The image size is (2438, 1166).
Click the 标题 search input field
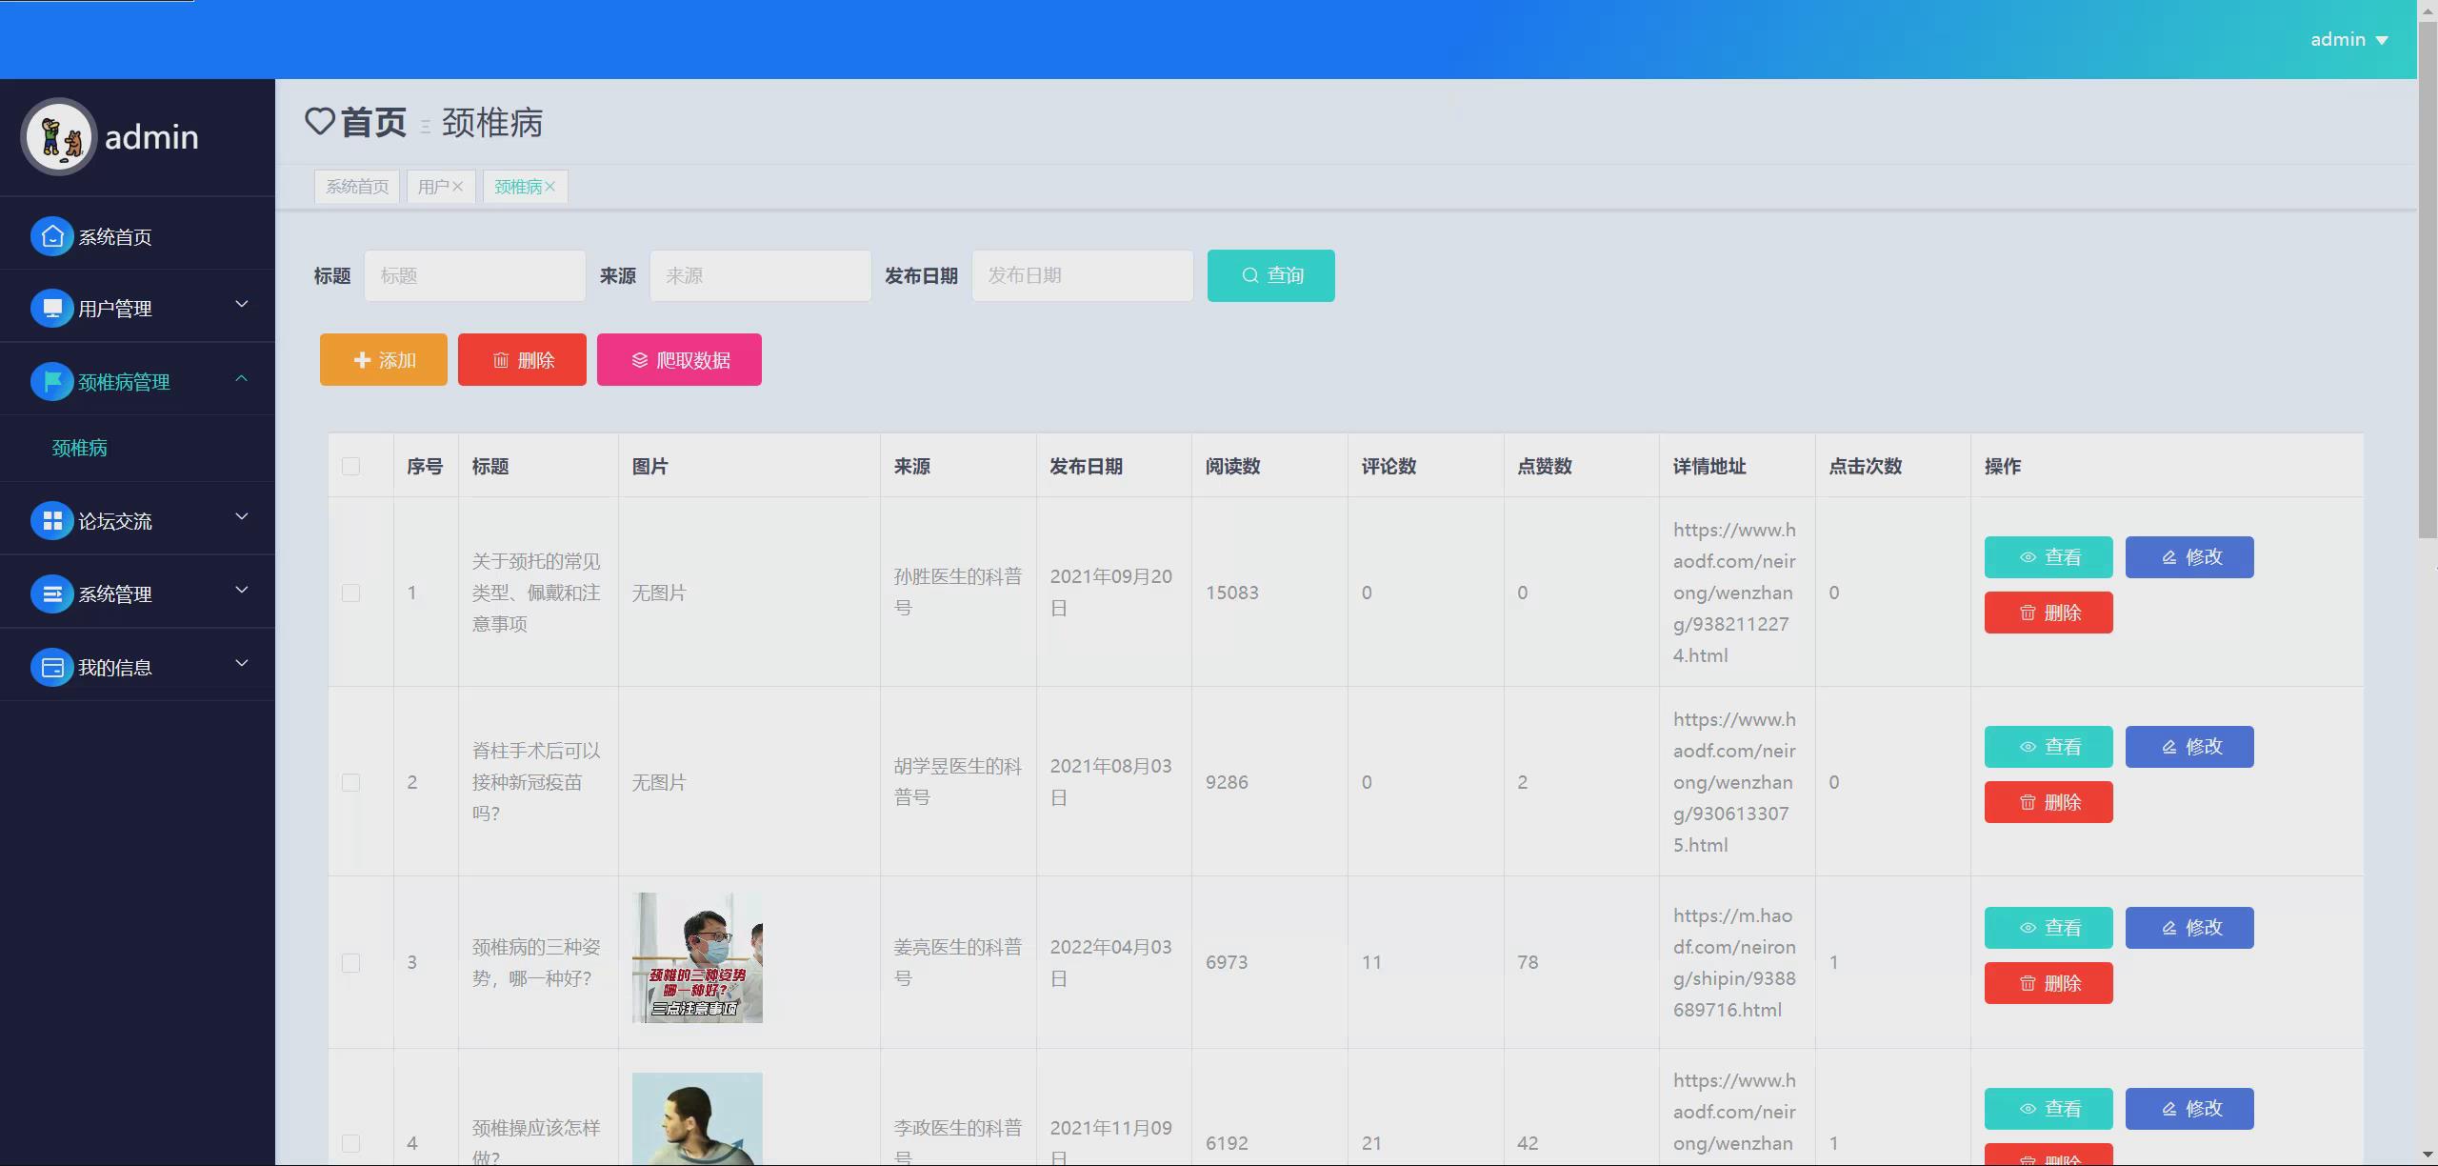click(x=474, y=275)
